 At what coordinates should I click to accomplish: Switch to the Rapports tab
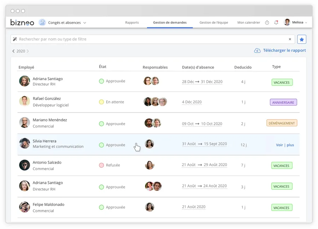coord(132,23)
